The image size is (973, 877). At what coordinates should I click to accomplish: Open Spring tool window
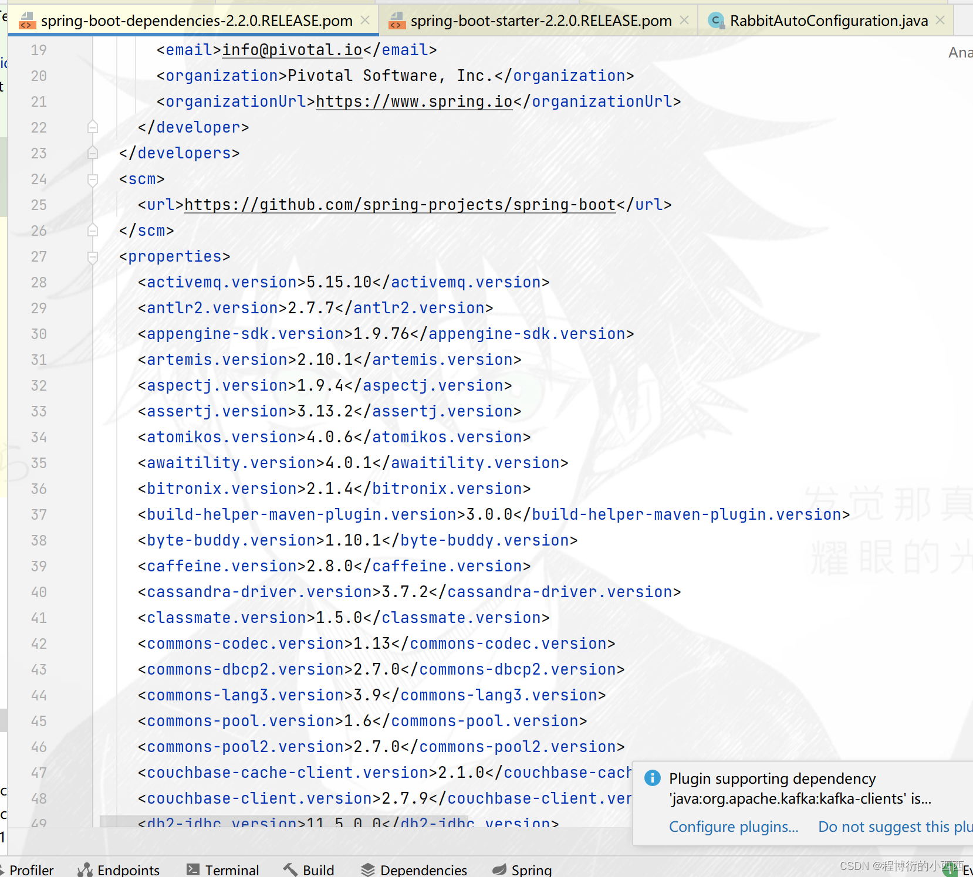pyautogui.click(x=522, y=869)
